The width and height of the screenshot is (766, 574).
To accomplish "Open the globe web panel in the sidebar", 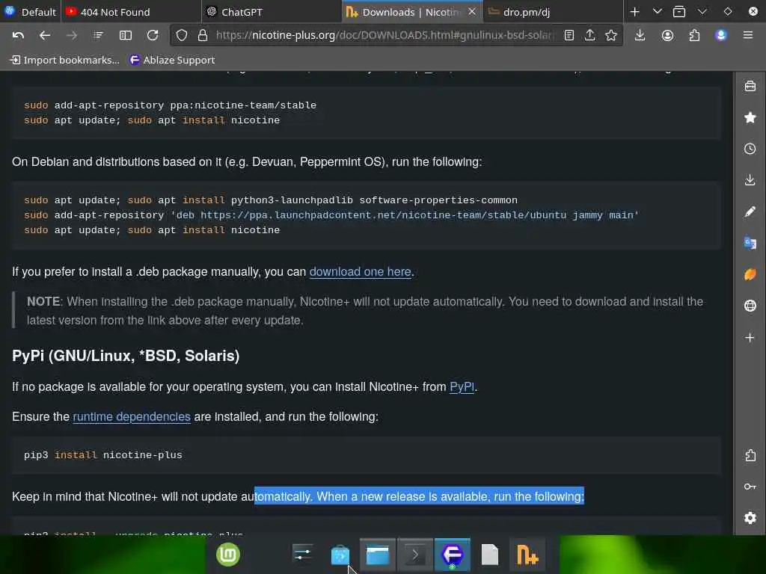I will [x=750, y=306].
